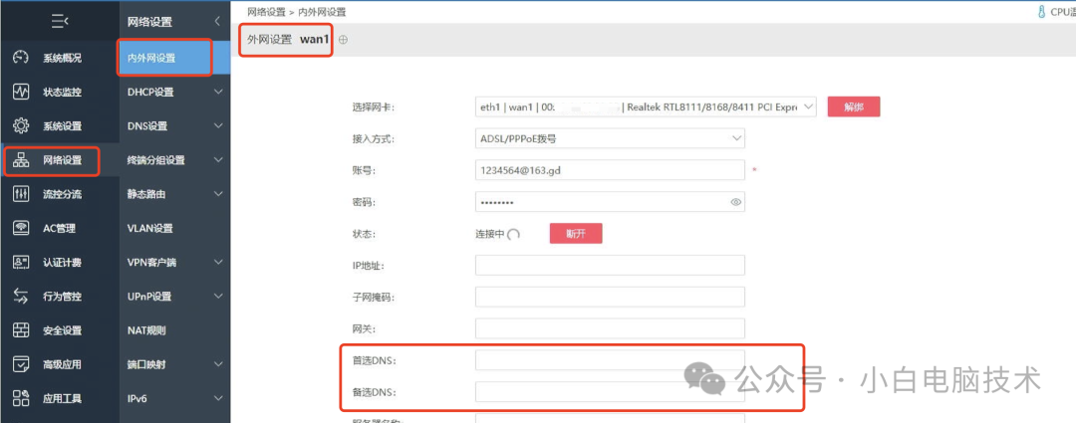
Task: Open 高级应用 text in the main sidebar
Action: coord(62,364)
